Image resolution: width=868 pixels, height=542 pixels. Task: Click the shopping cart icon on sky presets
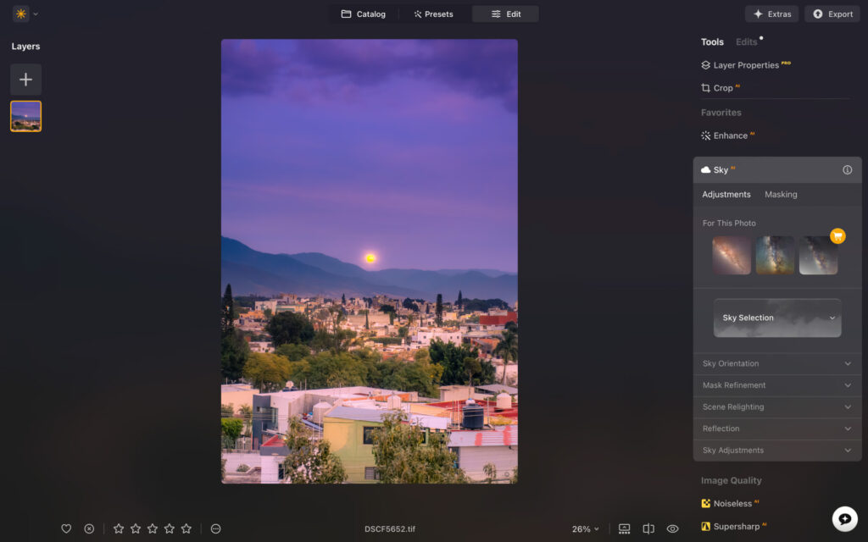click(x=837, y=236)
